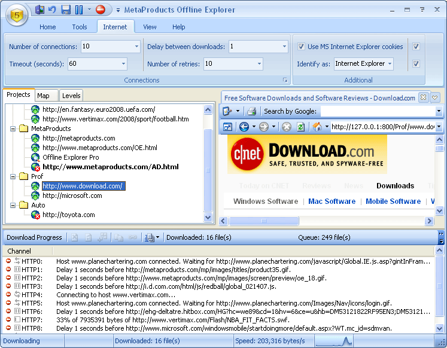Click the browser Home icon

[317, 127]
